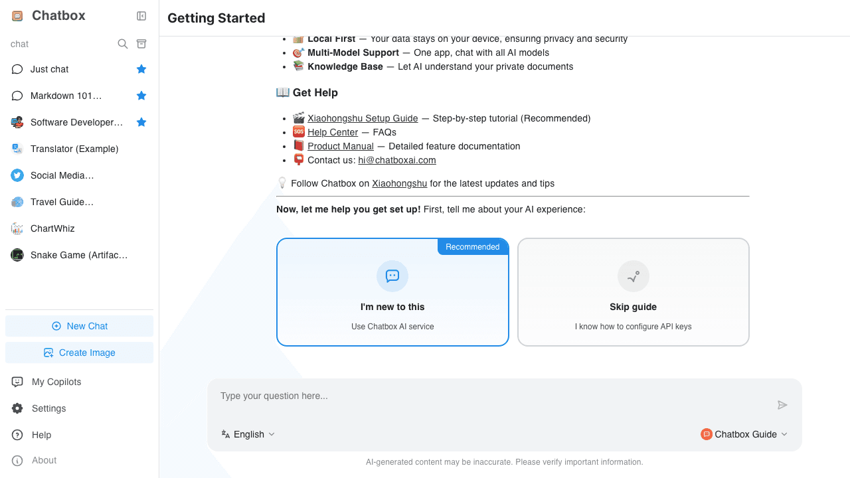Collapse the sidebar panel icon
Screen dimensions: 850x478
point(141,16)
